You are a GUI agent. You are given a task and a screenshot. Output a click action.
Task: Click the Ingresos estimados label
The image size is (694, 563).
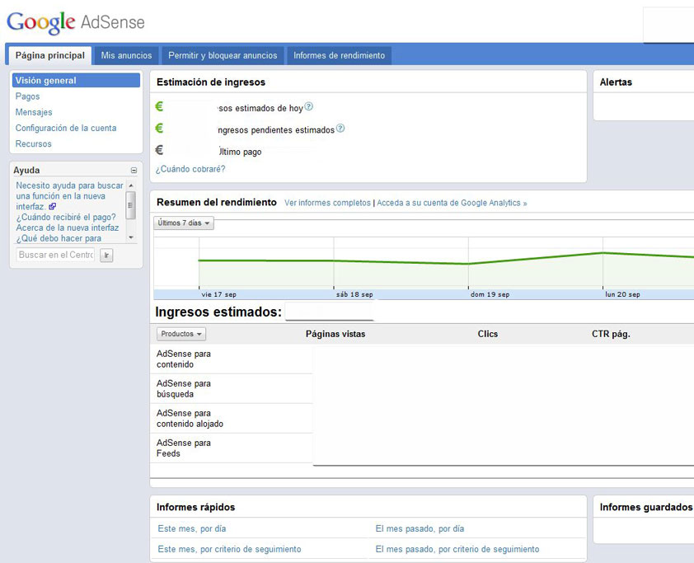(x=218, y=312)
